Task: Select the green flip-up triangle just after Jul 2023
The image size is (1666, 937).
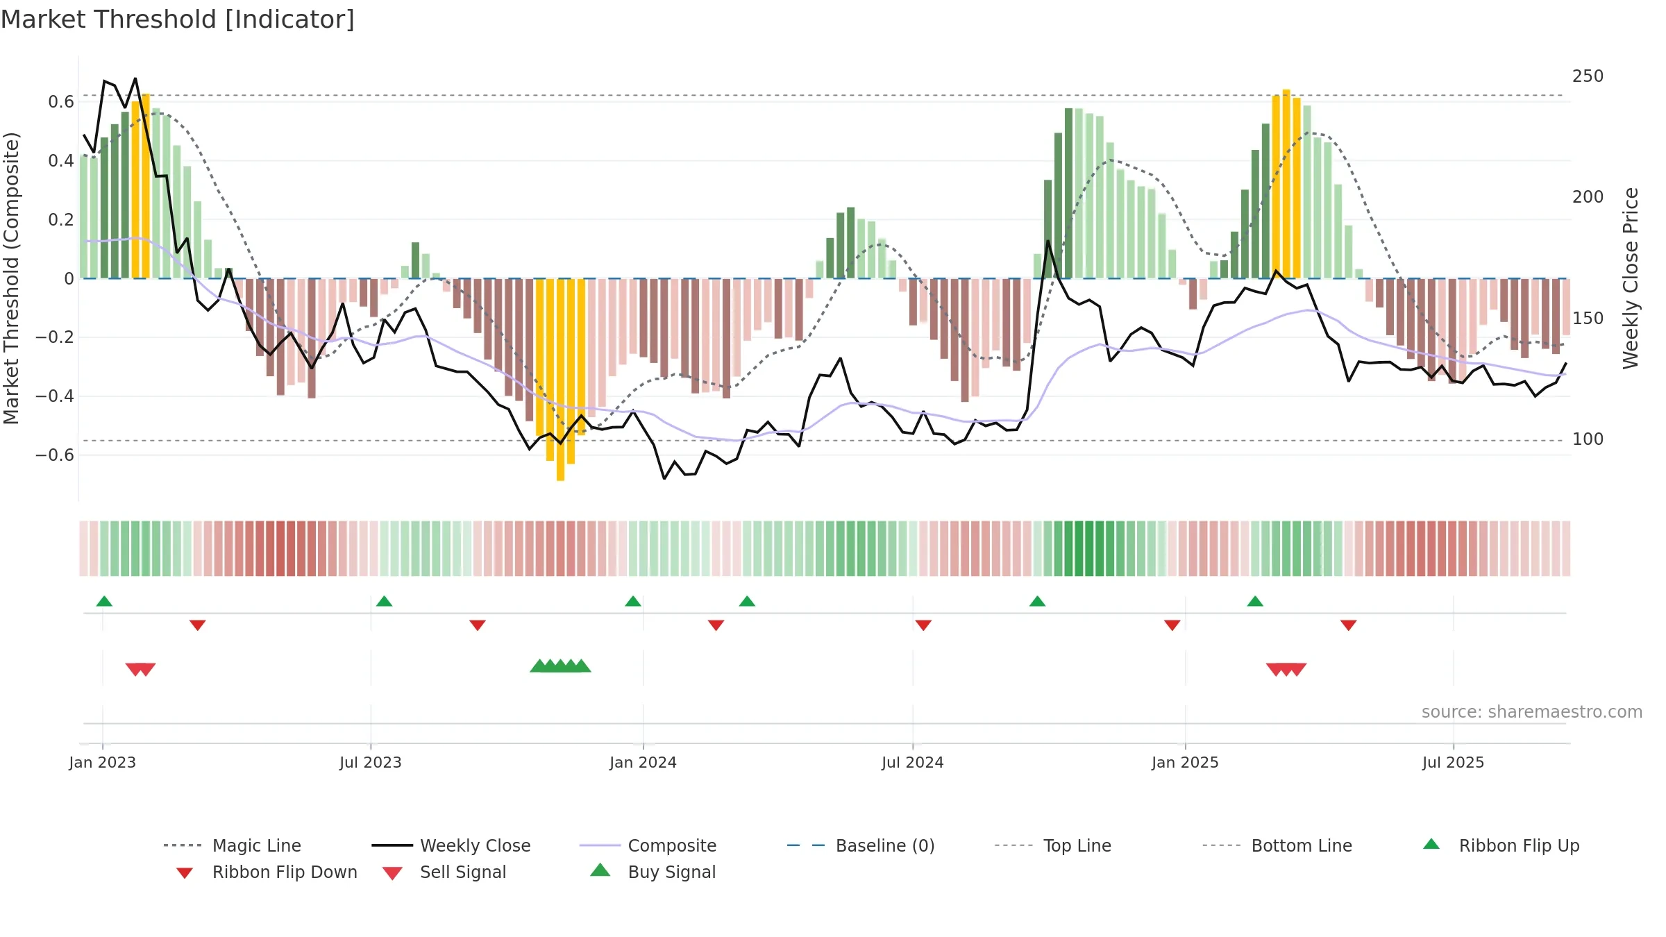Action: 385,601
